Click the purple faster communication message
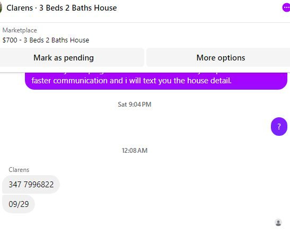The image size is (290, 234). [156, 81]
